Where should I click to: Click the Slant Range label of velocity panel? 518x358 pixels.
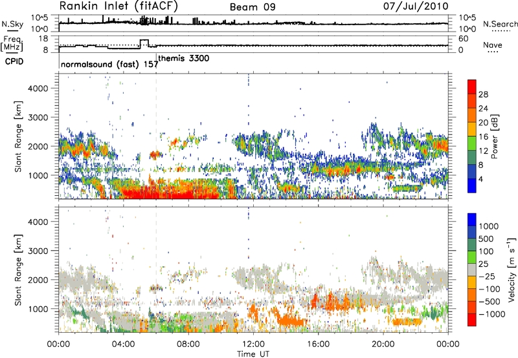[18, 269]
